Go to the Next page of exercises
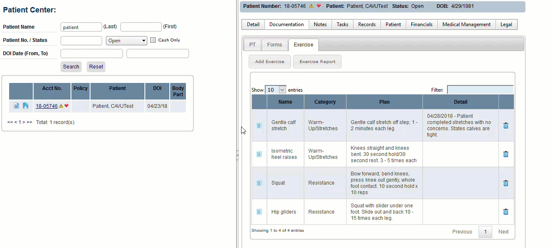552x248 pixels. 503,232
